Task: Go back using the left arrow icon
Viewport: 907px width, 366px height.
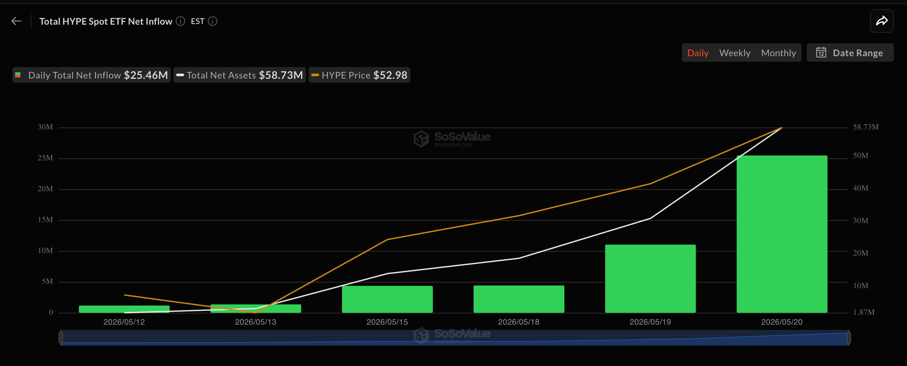Action: tap(16, 21)
